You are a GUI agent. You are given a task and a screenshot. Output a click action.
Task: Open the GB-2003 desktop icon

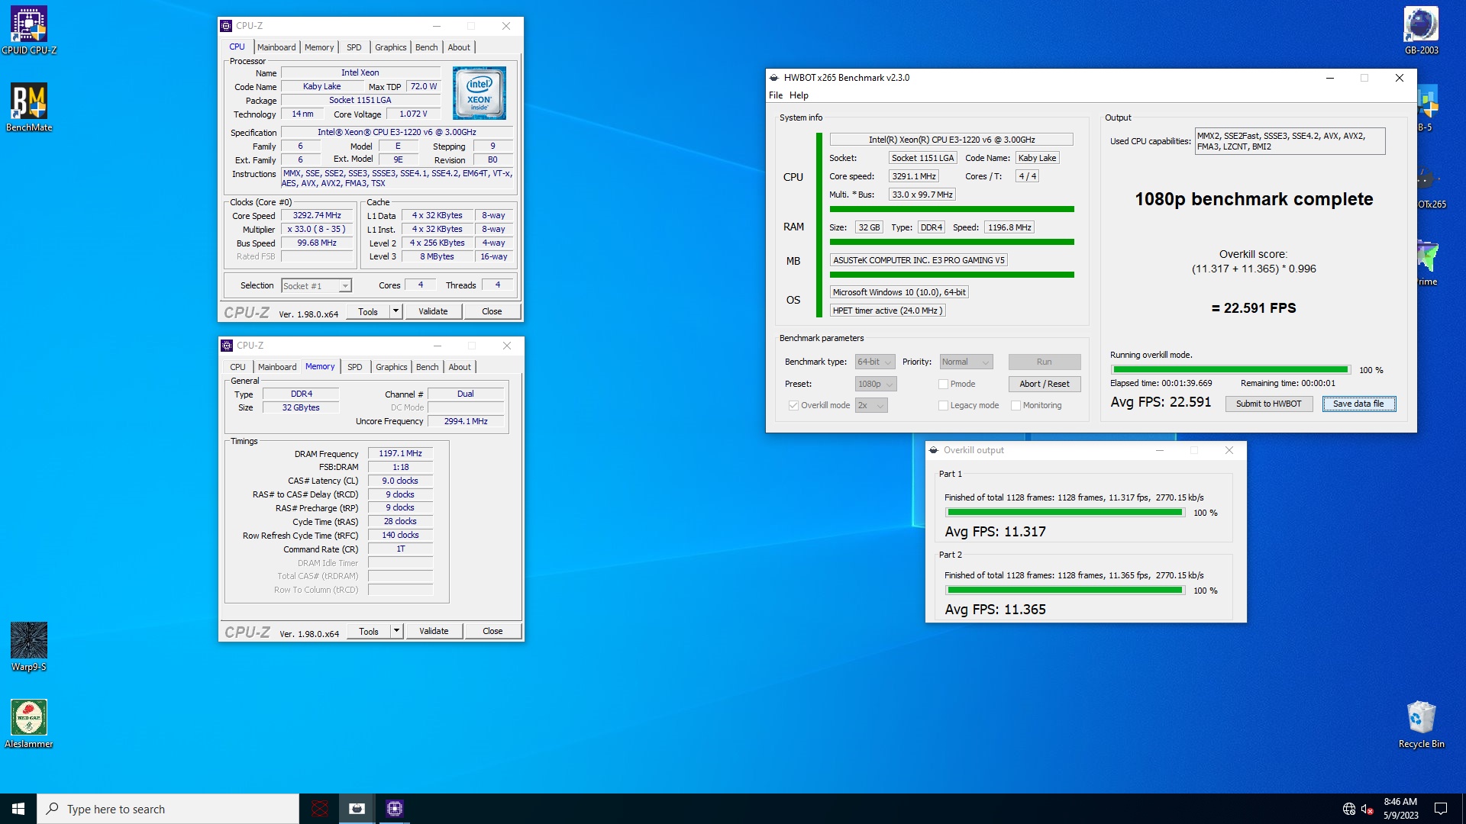(x=1421, y=31)
